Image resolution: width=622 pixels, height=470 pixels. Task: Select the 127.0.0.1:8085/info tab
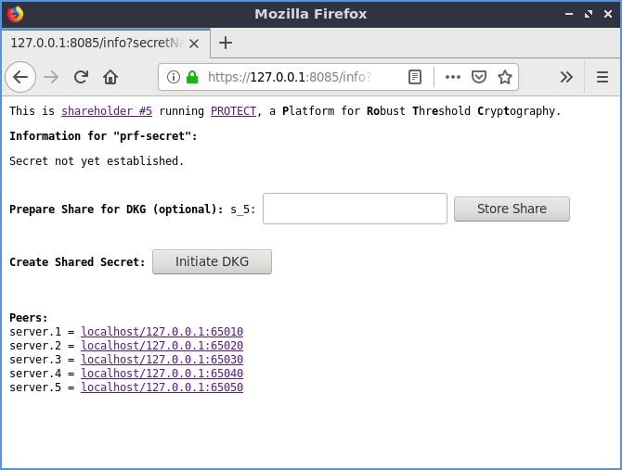pos(106,44)
